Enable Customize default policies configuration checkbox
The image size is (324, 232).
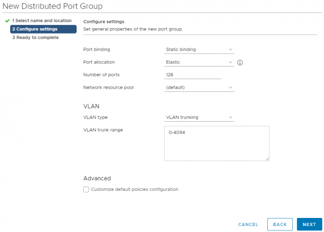point(86,189)
